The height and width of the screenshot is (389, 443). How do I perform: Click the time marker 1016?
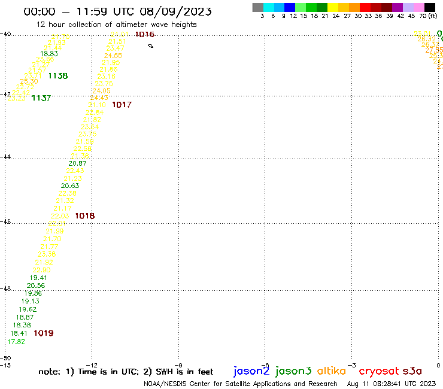[145, 35]
